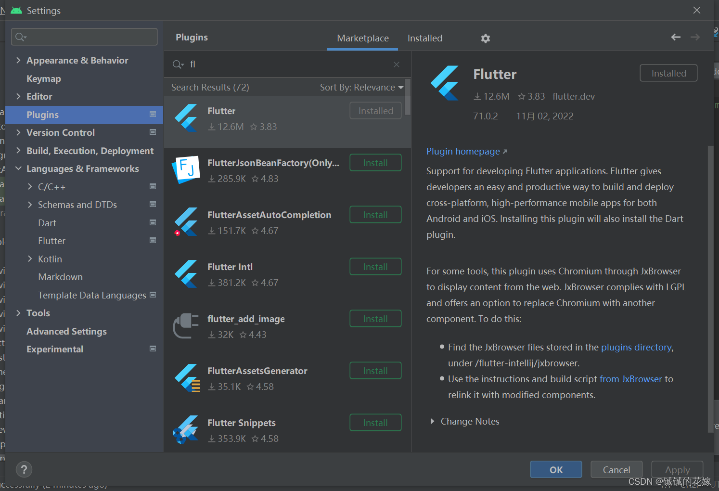Viewport: 719px width, 491px height.
Task: Open Advanced Settings page
Action: point(66,331)
